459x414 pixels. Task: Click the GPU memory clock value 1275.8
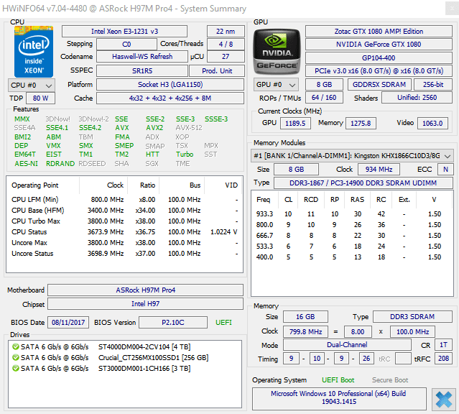tap(361, 124)
